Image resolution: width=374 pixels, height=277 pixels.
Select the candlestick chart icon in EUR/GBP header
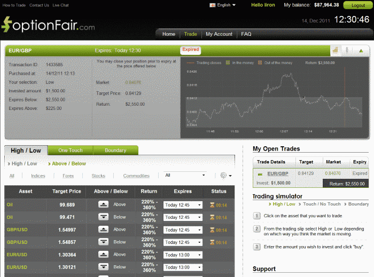(348, 51)
